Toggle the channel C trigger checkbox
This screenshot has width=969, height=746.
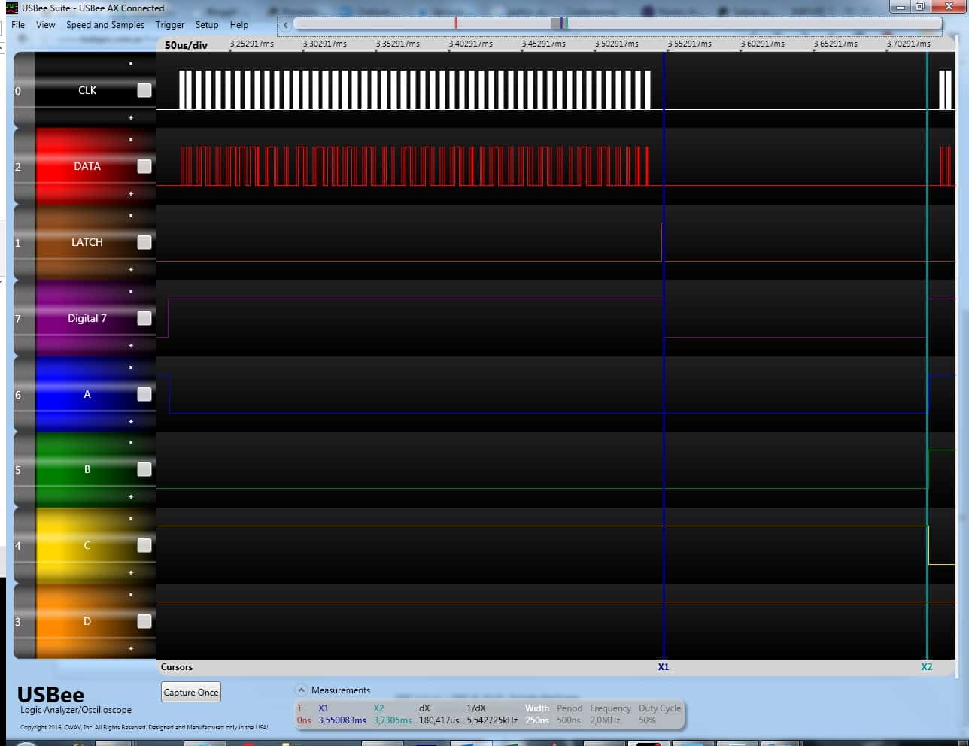pos(144,545)
